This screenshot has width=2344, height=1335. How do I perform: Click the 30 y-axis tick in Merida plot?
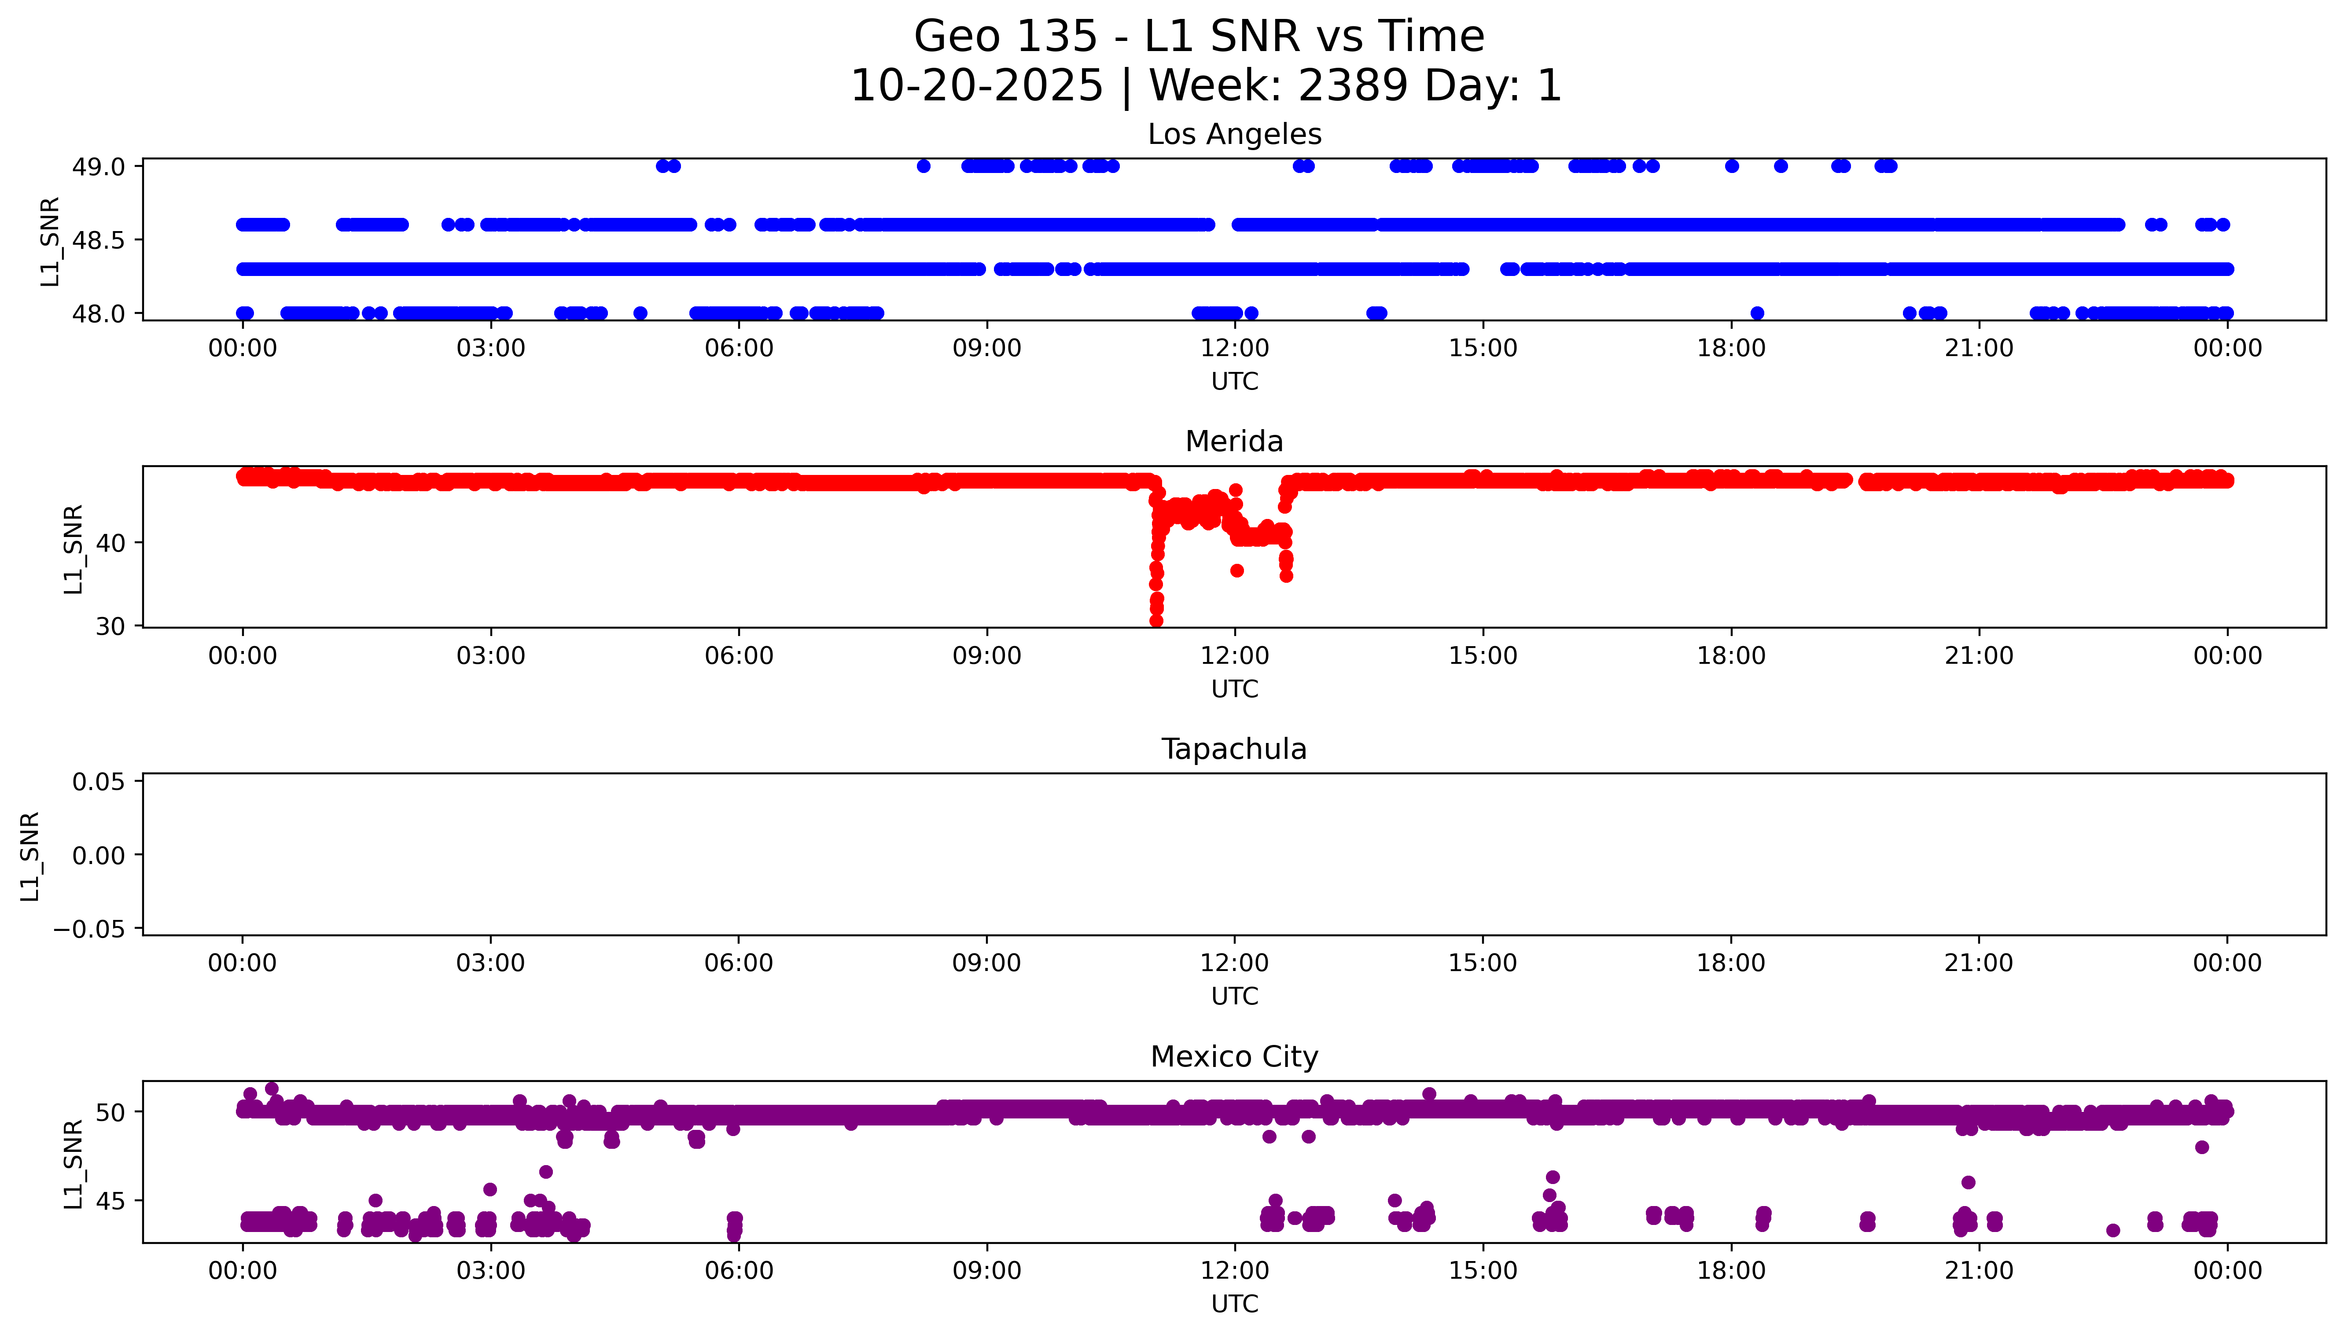[110, 627]
